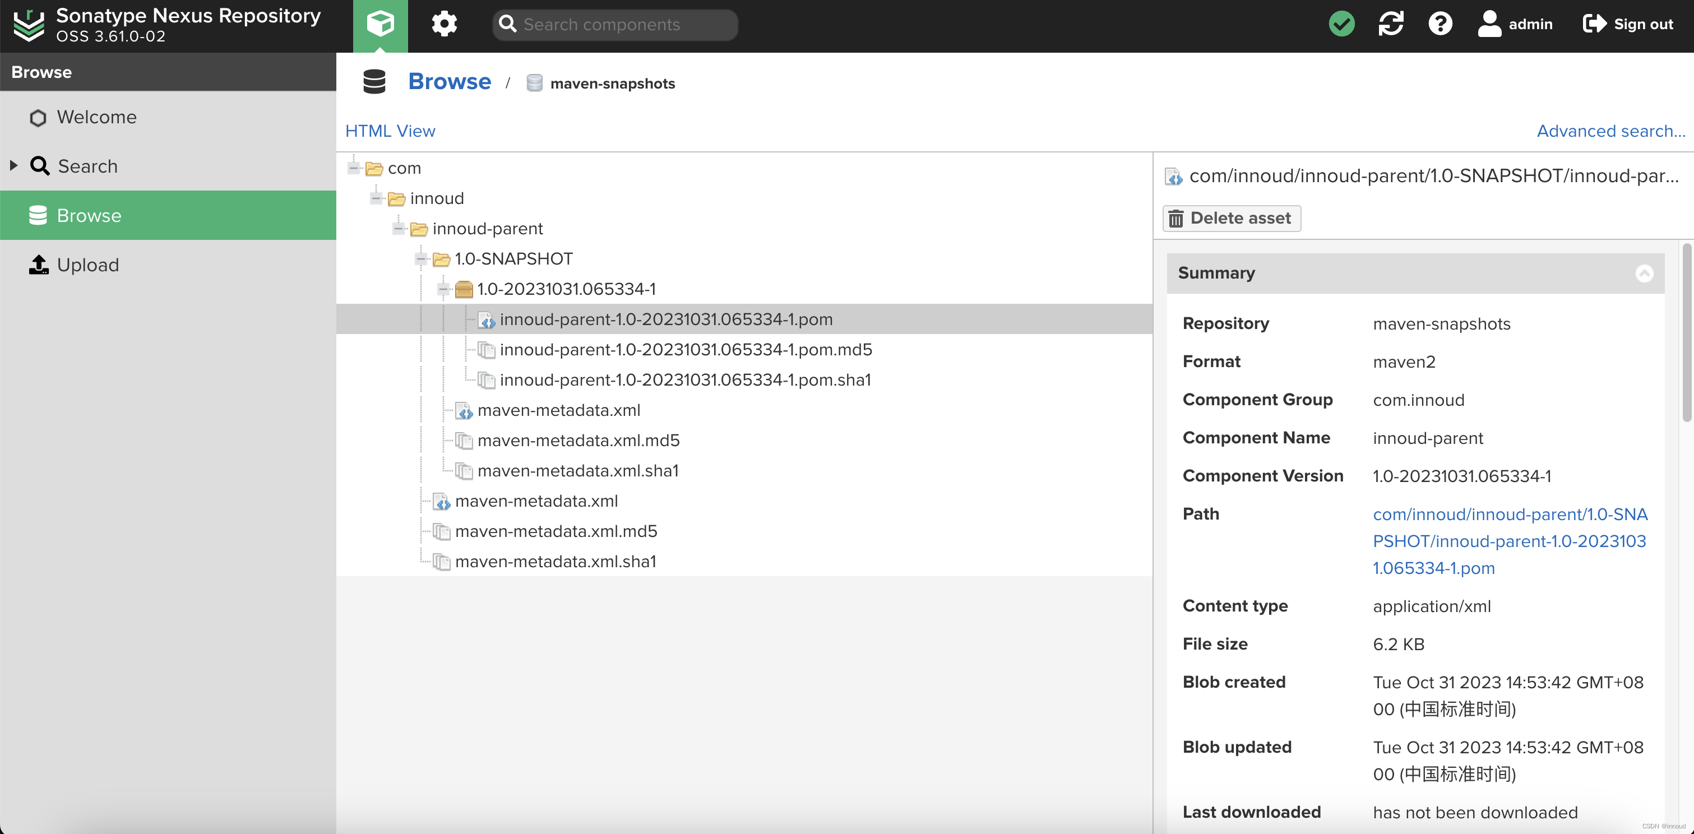Select the Browse cube icon in top bar
1694x834 pixels.
coord(380,24)
